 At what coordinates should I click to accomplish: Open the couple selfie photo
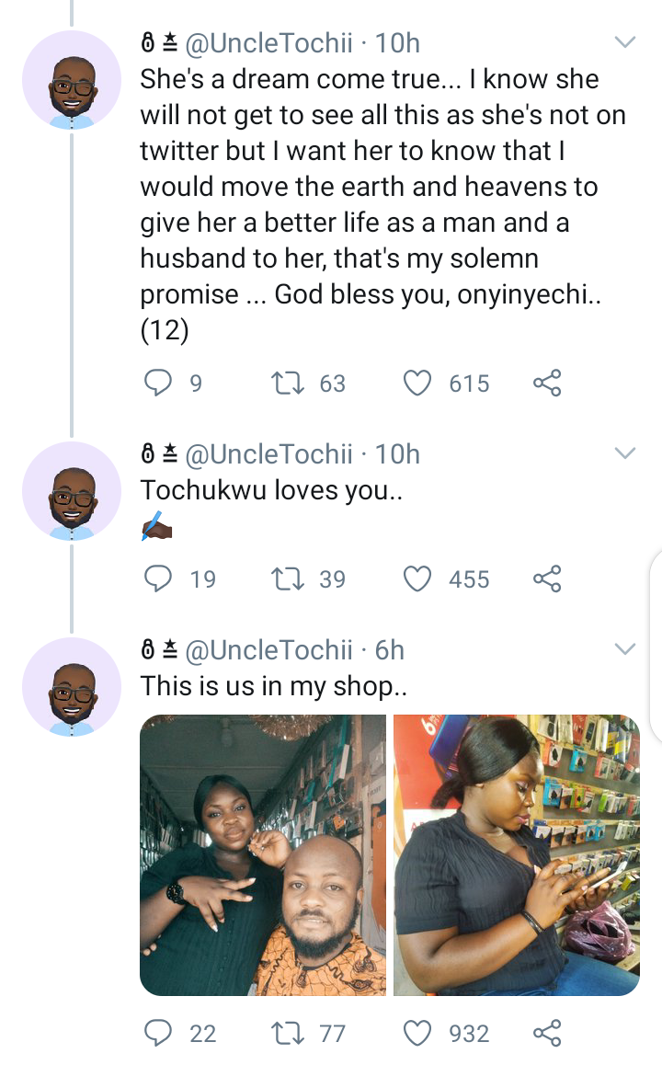263,855
